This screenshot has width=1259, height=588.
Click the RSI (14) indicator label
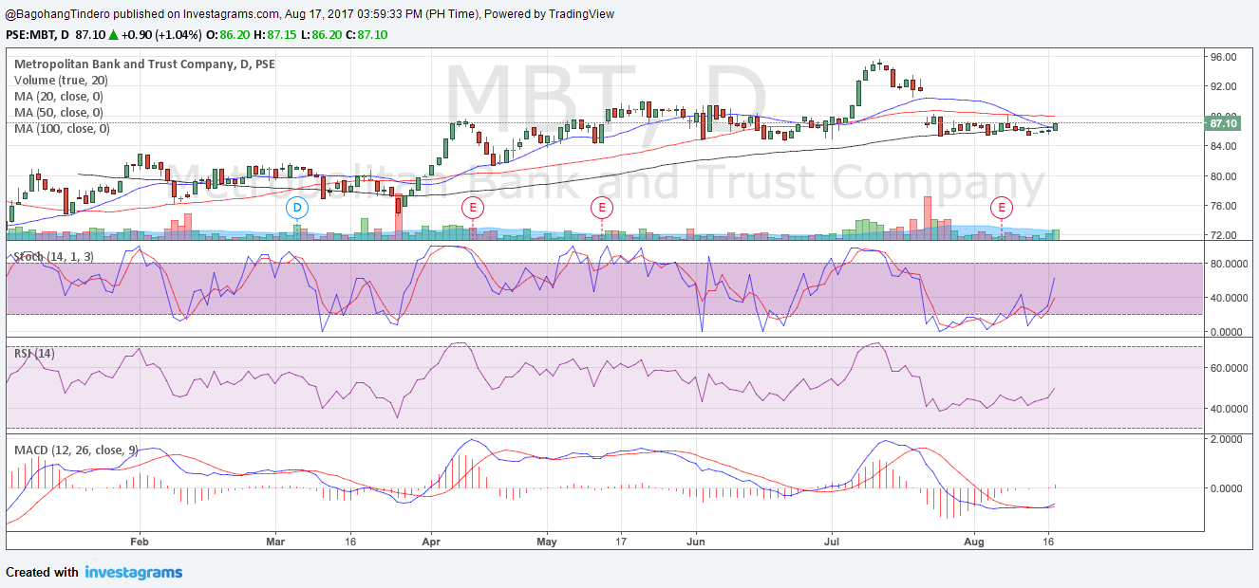34,354
